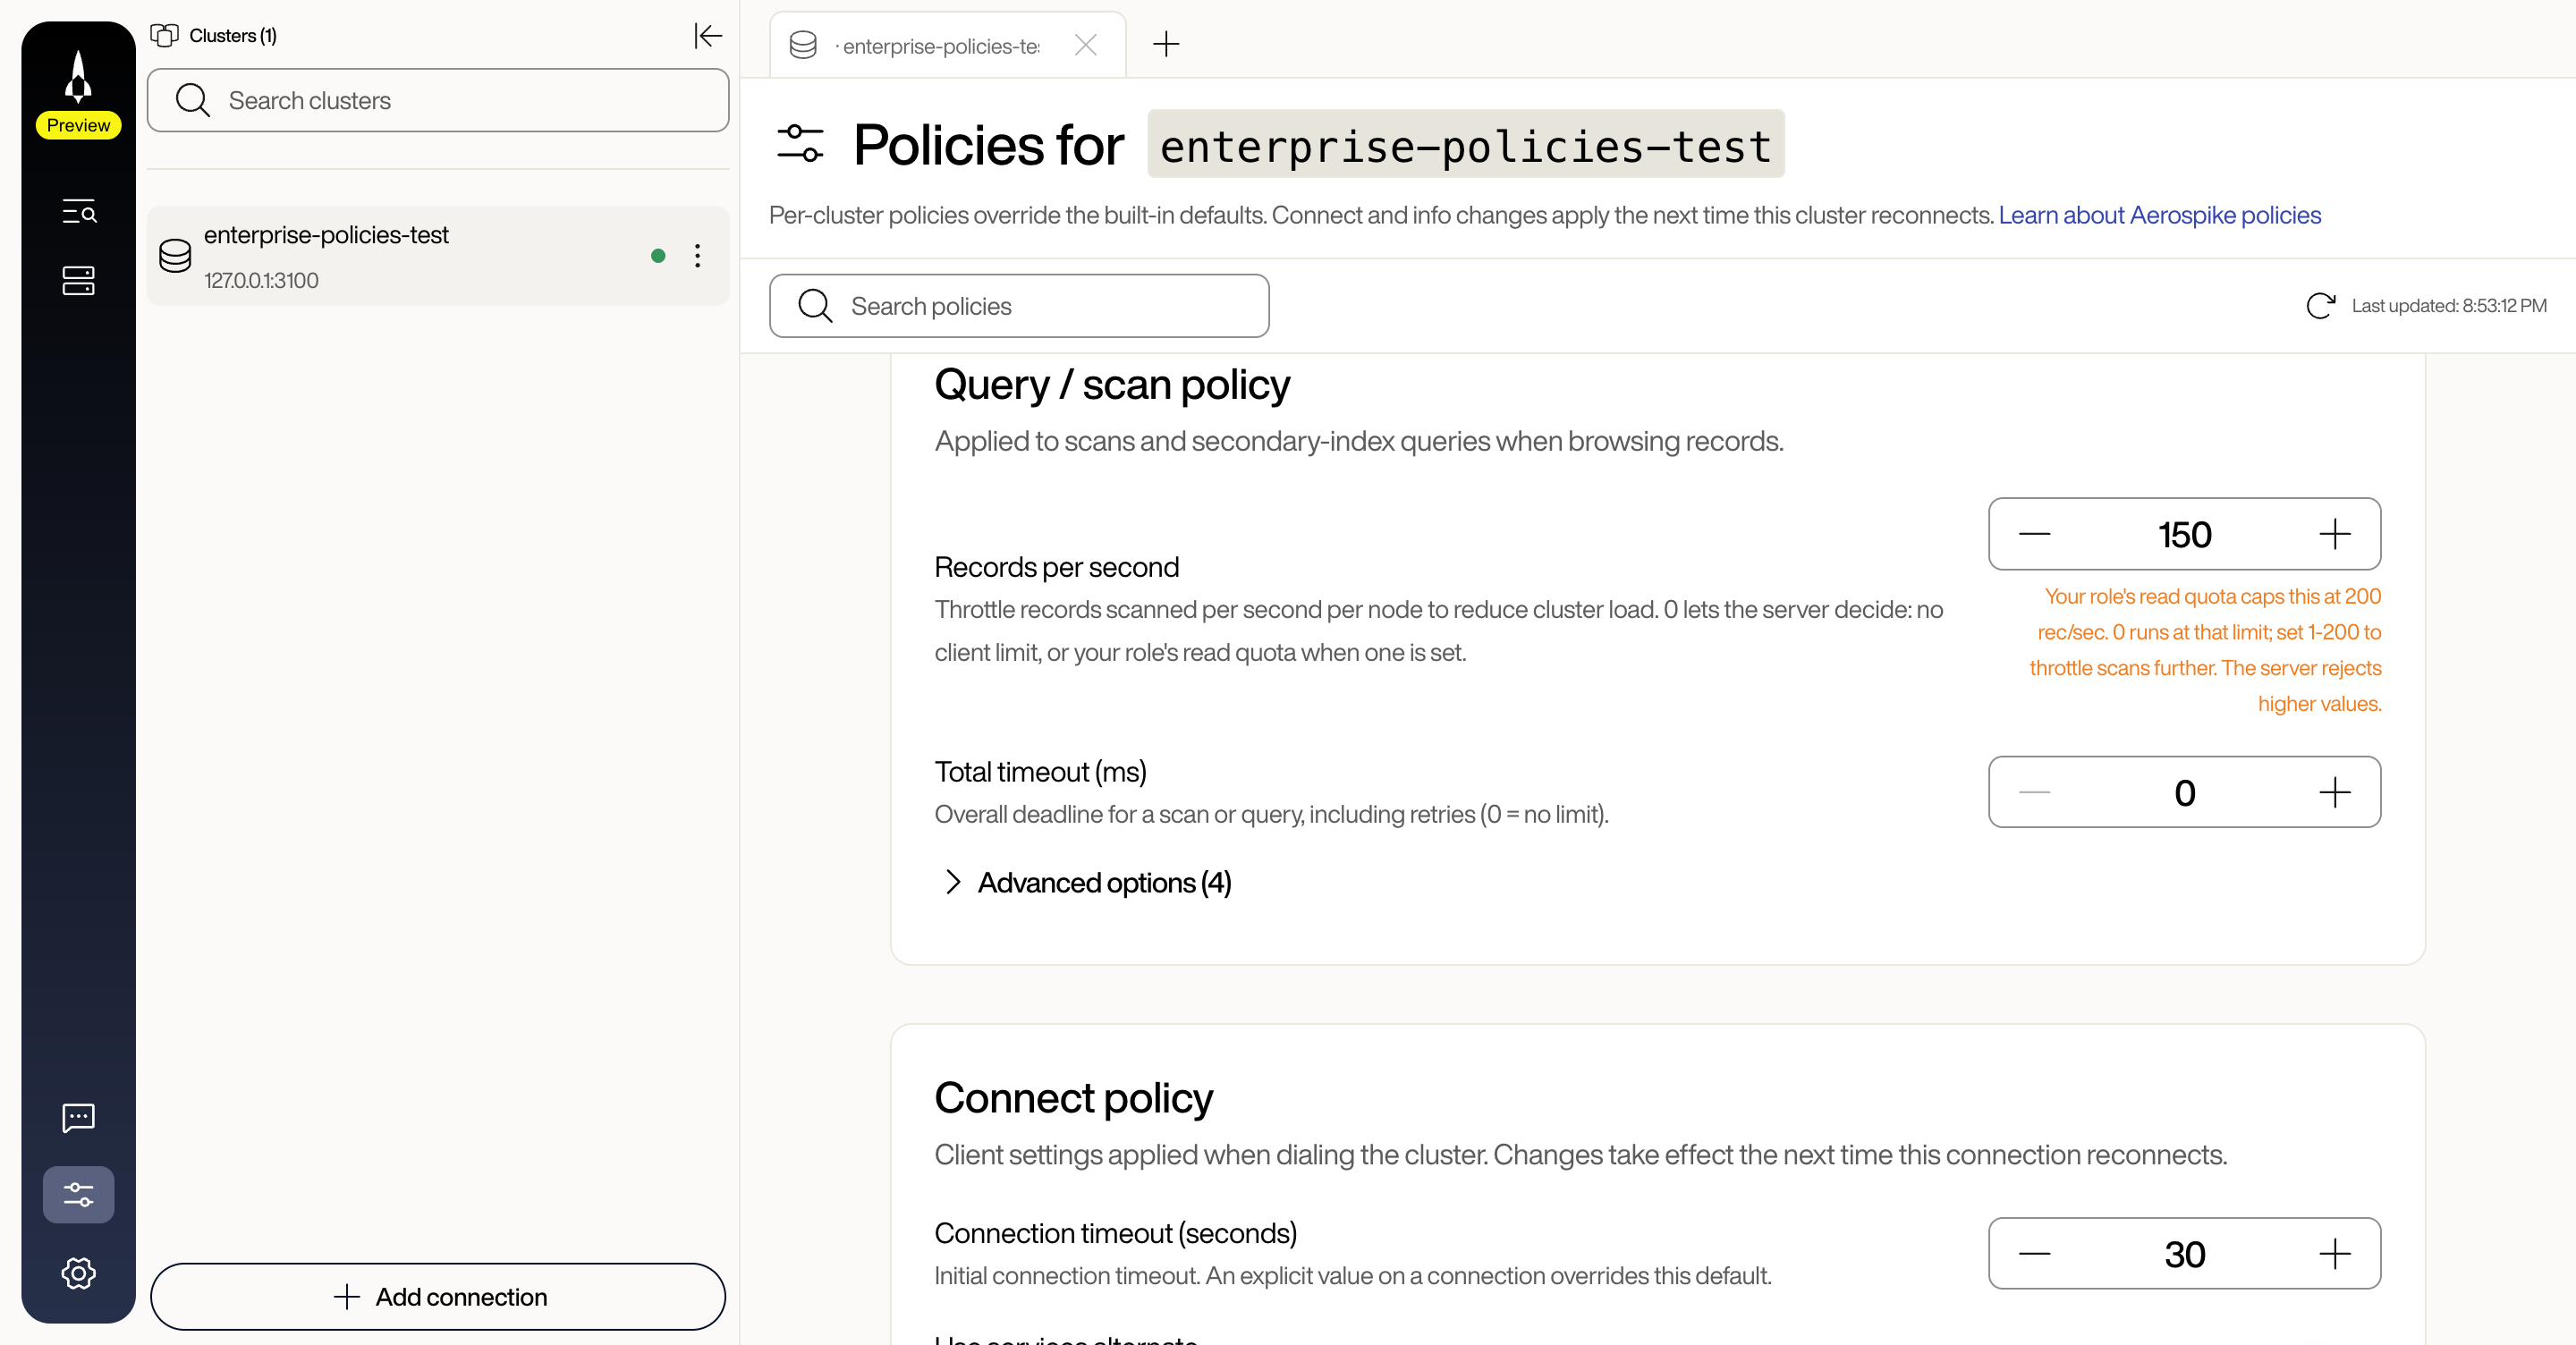Click the cluster address 127.0.0.1:3100
The width and height of the screenshot is (2576, 1345).
coord(261,281)
